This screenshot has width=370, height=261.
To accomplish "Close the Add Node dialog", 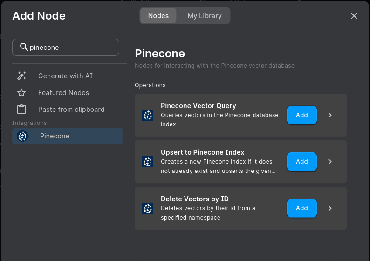I will coord(354,16).
